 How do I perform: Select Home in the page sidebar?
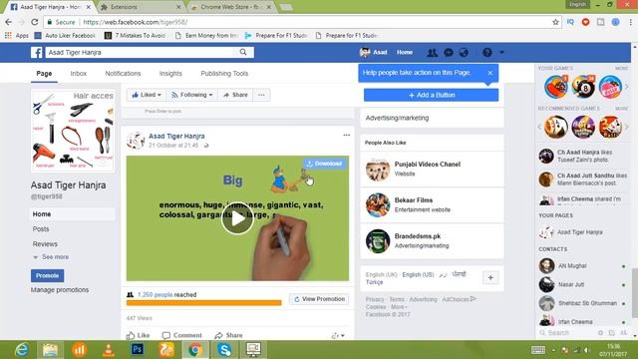coord(73,214)
